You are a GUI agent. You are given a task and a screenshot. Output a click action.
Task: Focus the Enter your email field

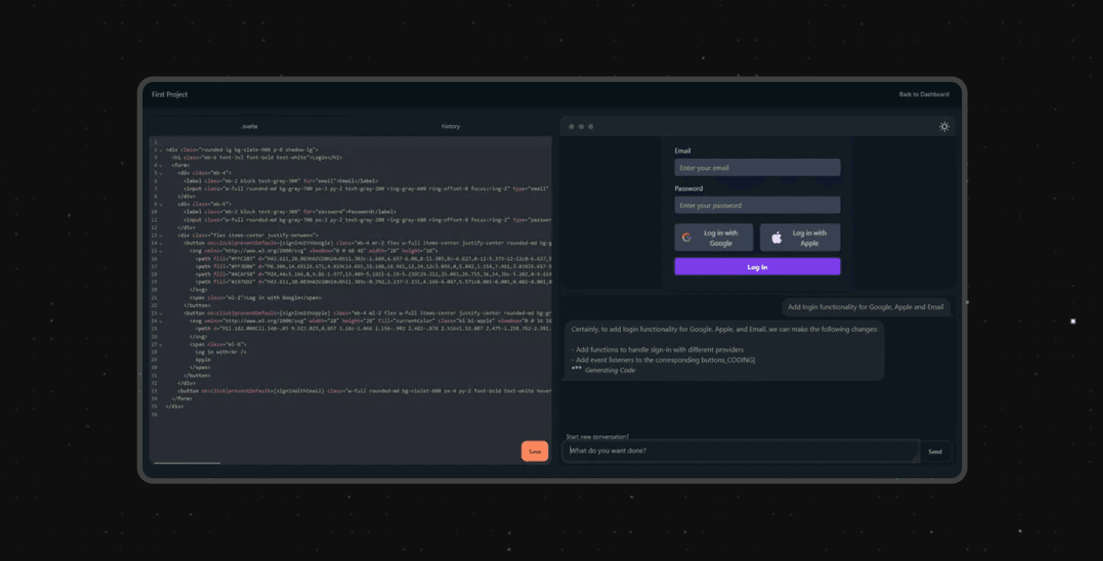[x=757, y=168]
